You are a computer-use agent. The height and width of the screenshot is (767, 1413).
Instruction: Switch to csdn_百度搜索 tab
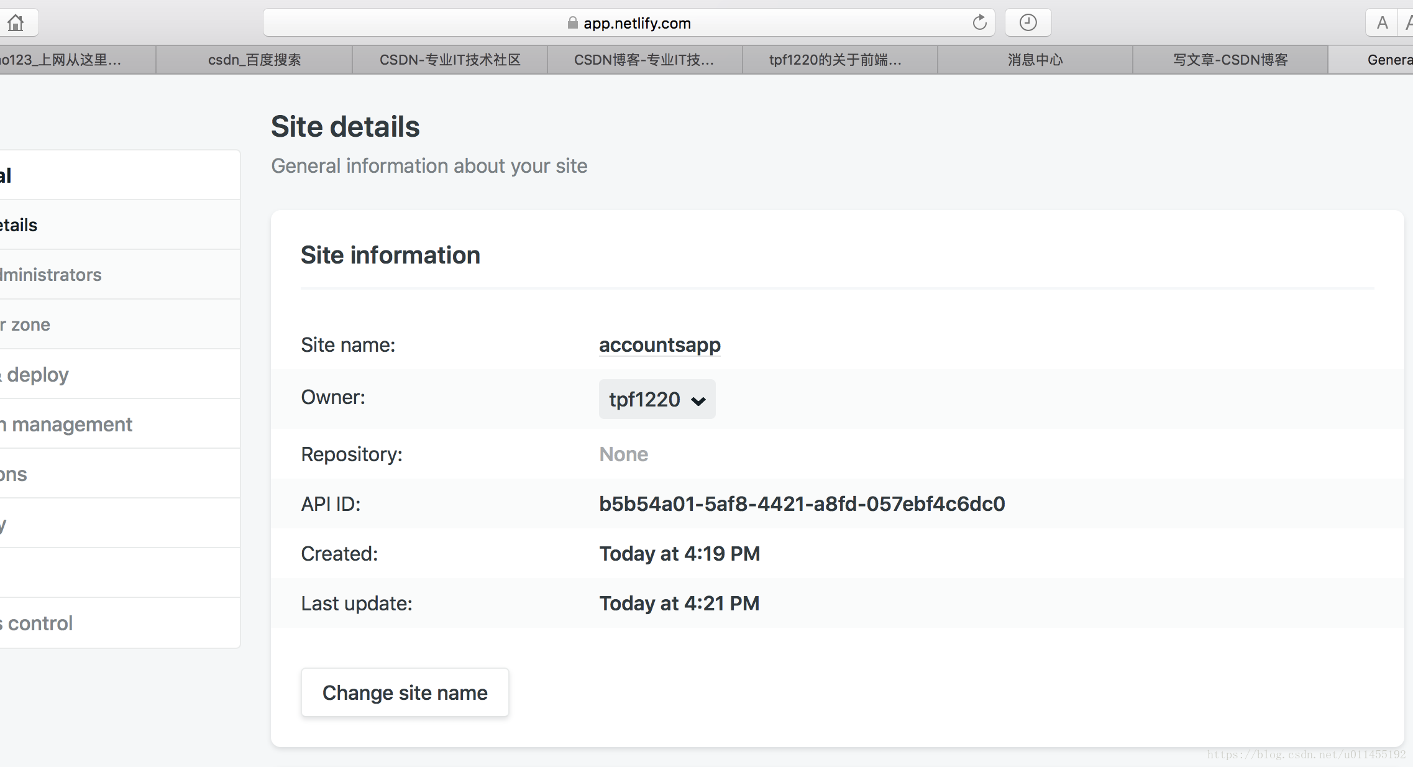click(254, 60)
